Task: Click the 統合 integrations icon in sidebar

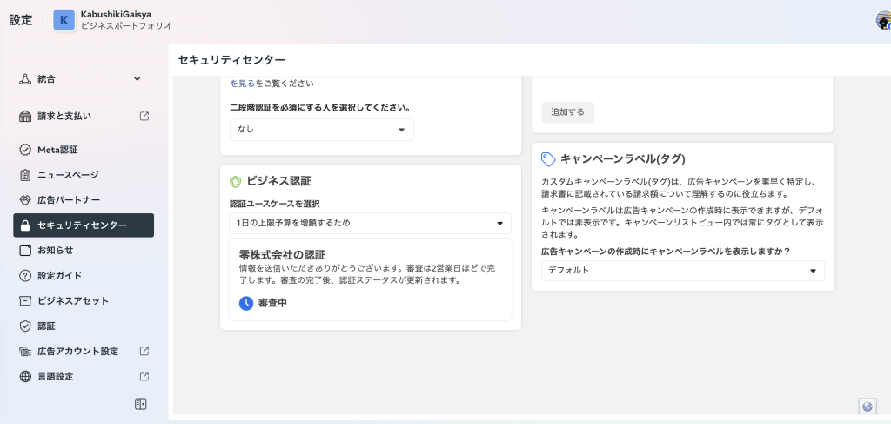Action: coord(25,79)
